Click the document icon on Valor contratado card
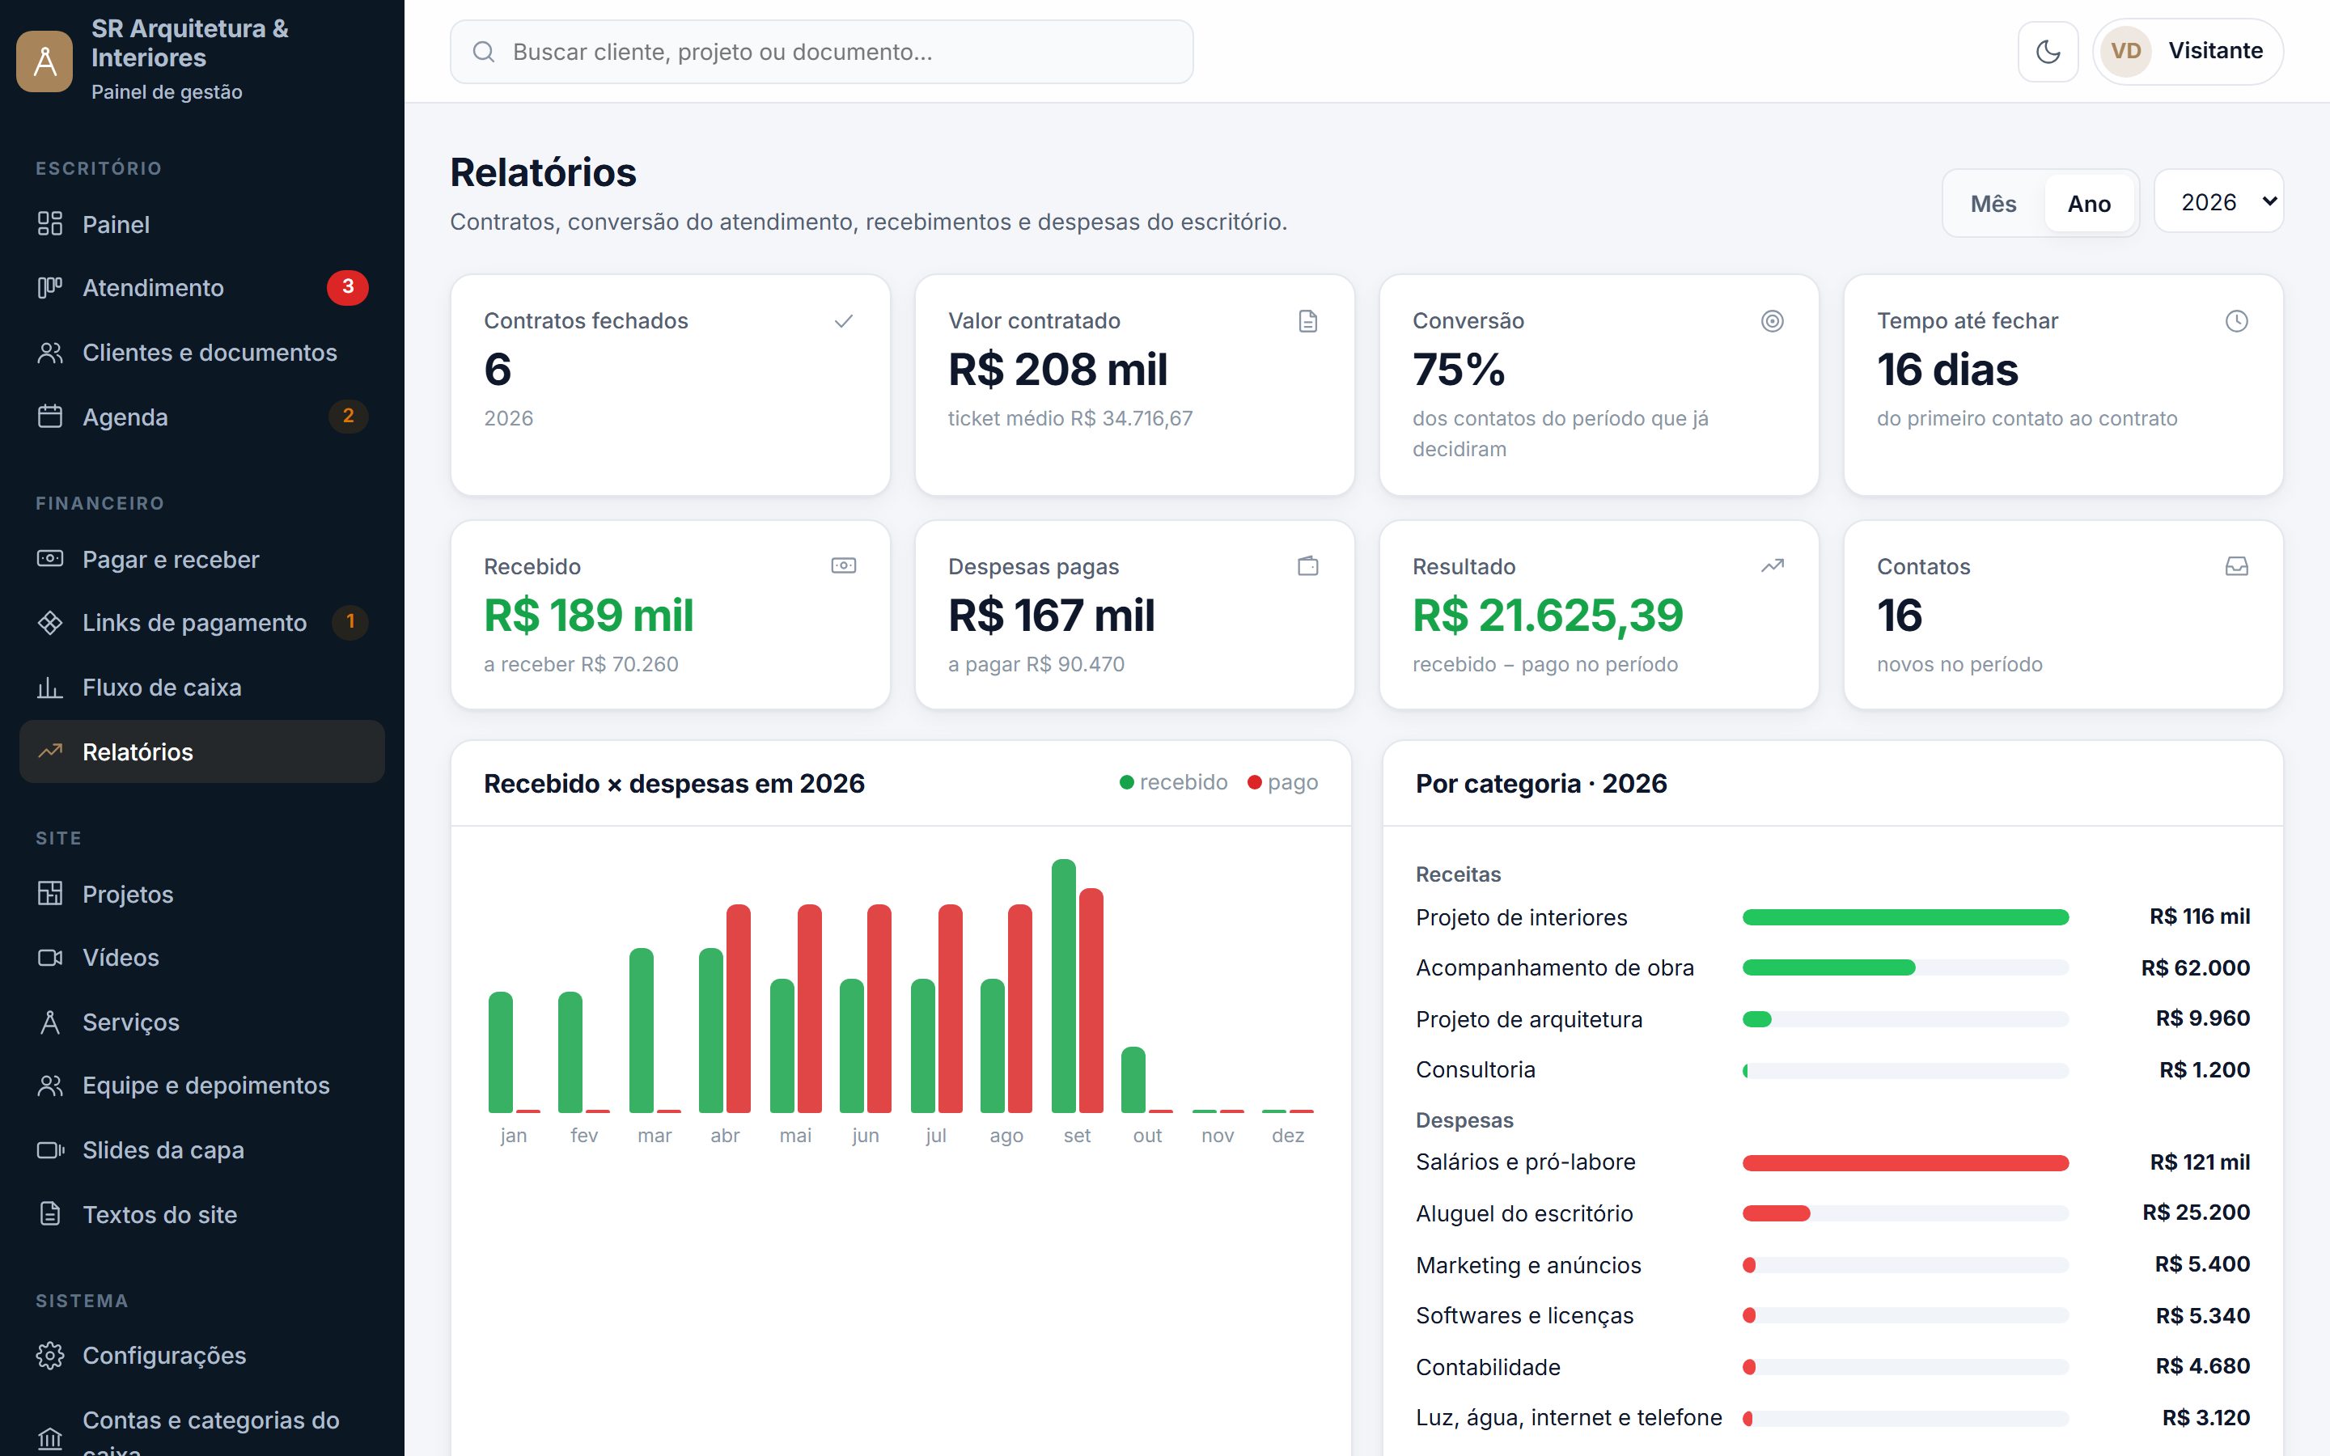The image size is (2330, 1456). point(1307,320)
